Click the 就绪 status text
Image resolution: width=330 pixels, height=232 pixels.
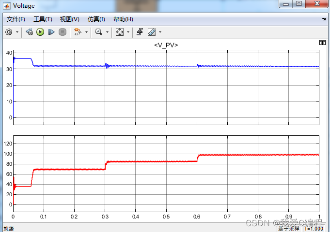(9, 229)
